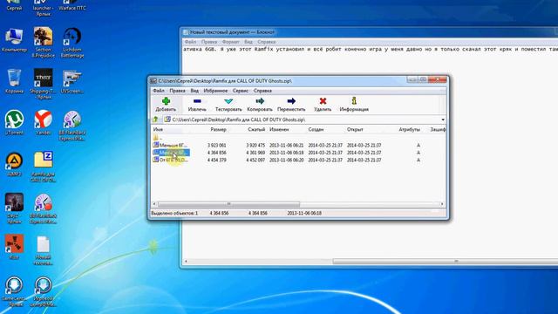Sort by the Создан column header

316,130
